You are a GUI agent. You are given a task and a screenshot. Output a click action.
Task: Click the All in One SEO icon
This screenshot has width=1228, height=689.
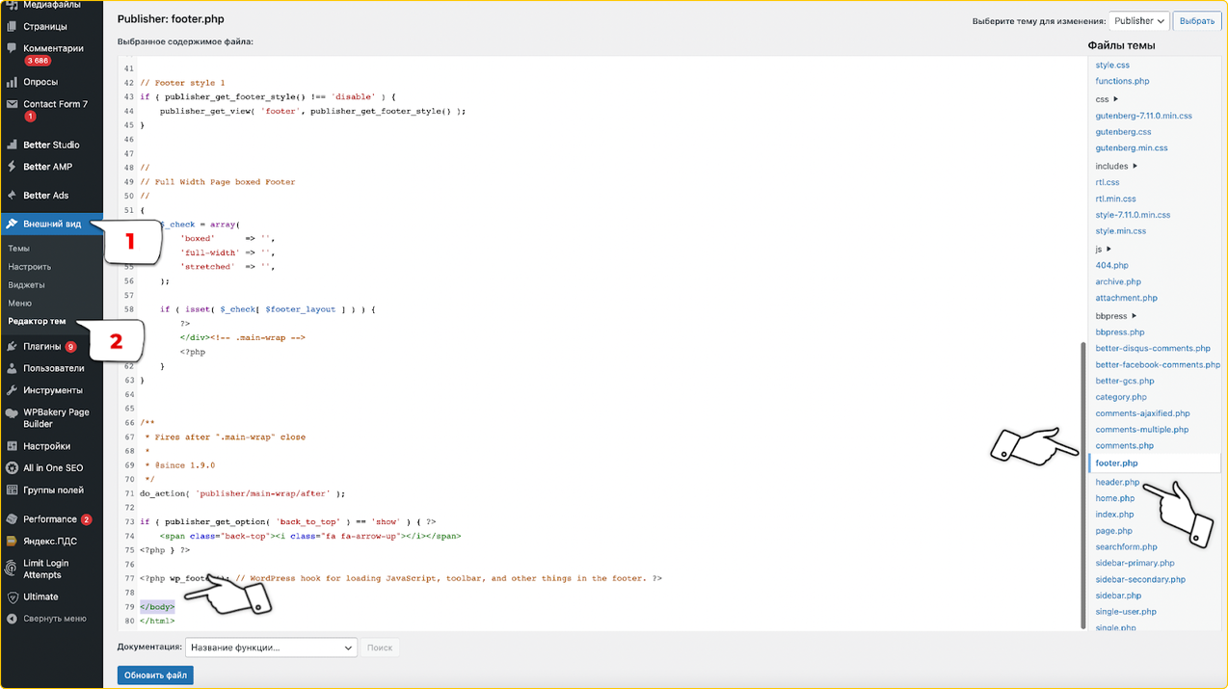tap(12, 468)
